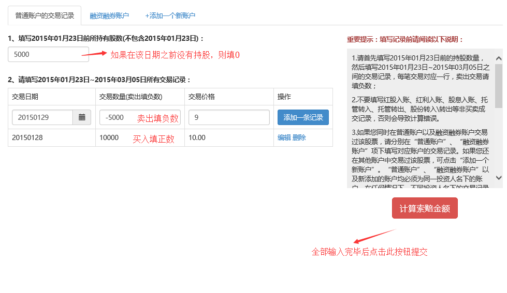The height and width of the screenshot is (293, 507).
Task: Click the instructions panel scrollbar down arrow
Action: (499, 177)
